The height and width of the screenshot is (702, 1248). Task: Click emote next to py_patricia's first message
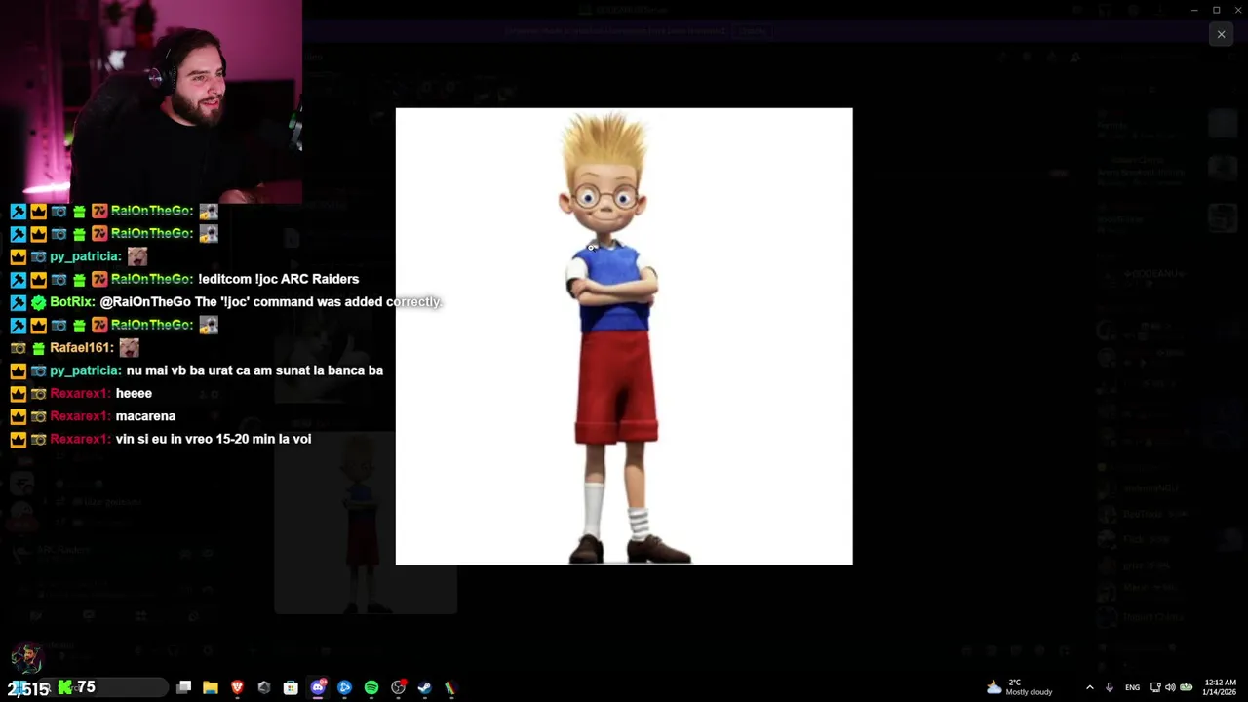(137, 256)
